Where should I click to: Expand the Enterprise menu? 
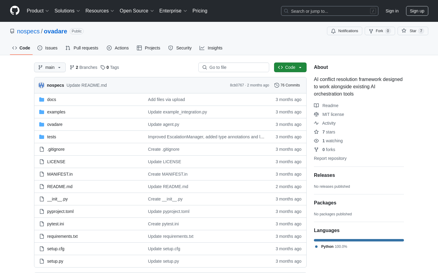coord(173,11)
